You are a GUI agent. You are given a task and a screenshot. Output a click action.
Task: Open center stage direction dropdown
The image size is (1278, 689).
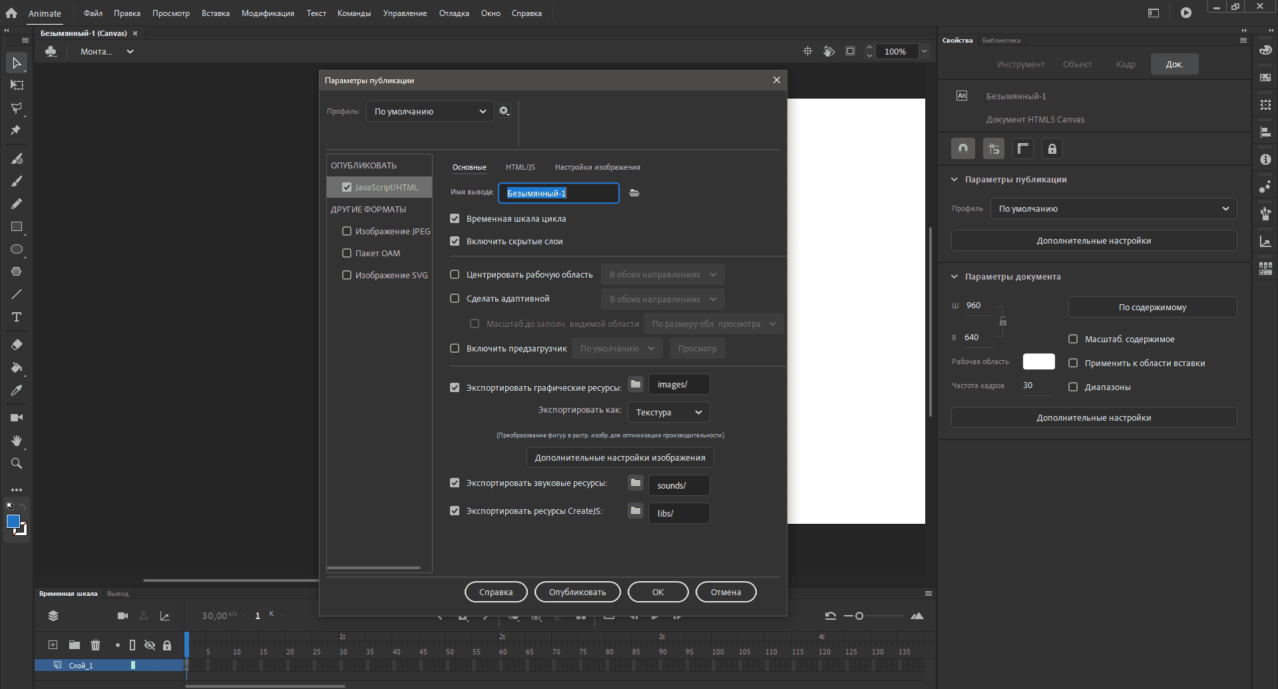point(663,274)
